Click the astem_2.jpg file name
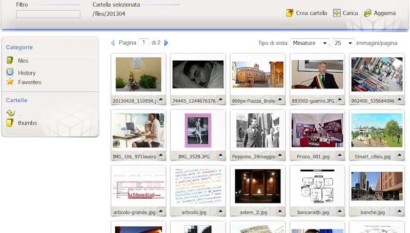Viewport: 410px width, 233px height. (x=253, y=213)
